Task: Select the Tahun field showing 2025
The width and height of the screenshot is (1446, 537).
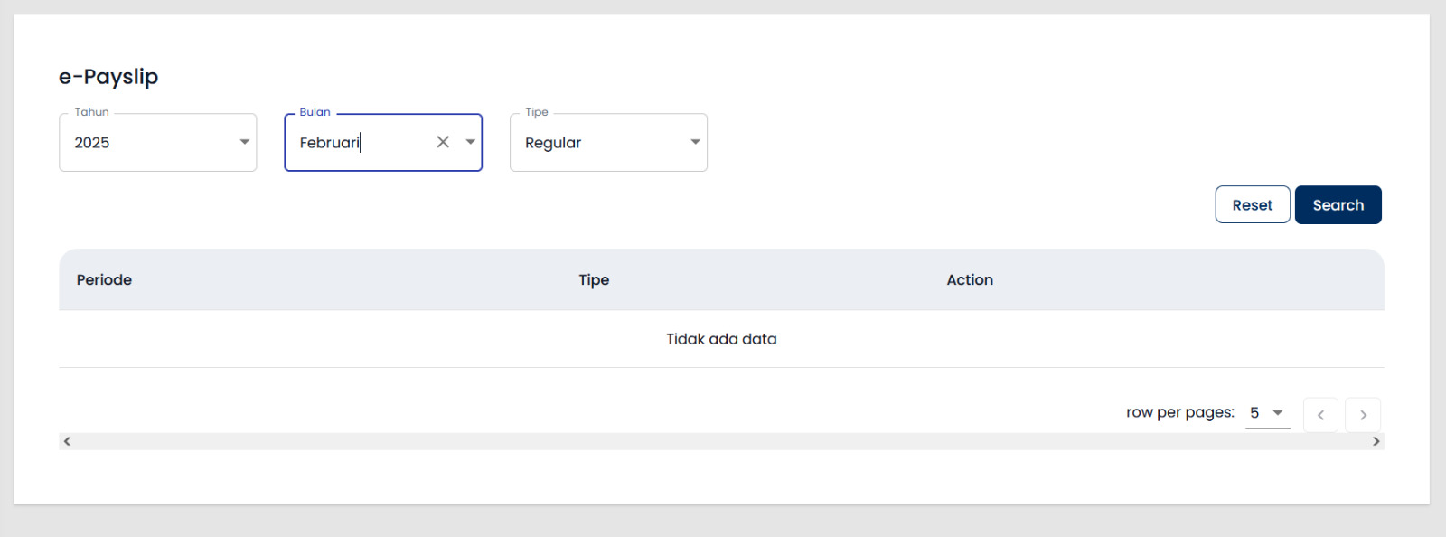Action: coord(145,143)
